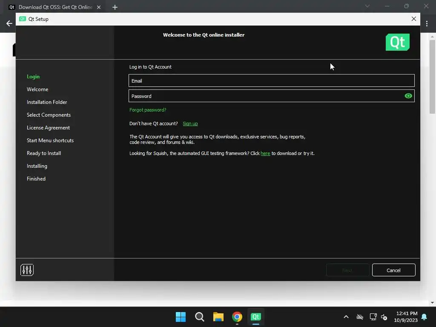This screenshot has height=327, width=436.
Task: Click the Cancel button
Action: 393,270
